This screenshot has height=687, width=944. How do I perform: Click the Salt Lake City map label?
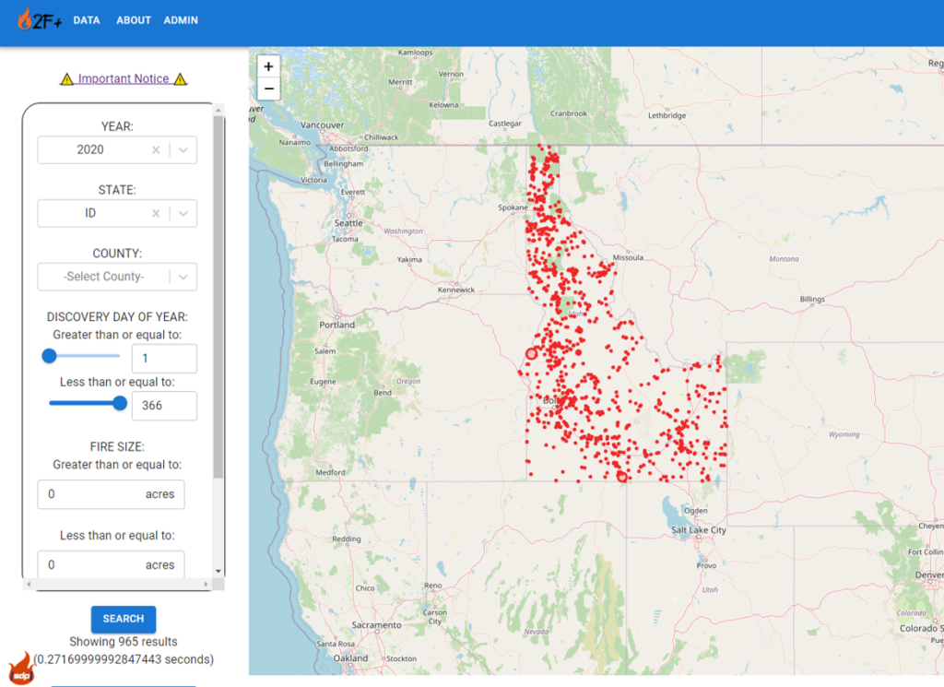[x=699, y=530]
